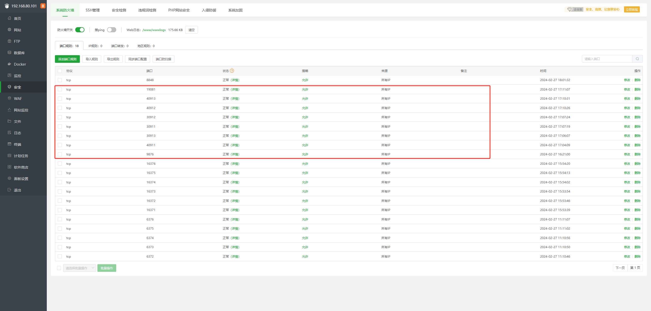Image resolution: width=651 pixels, height=311 pixels.
Task: Check the row for port 40913
Action: 60,99
